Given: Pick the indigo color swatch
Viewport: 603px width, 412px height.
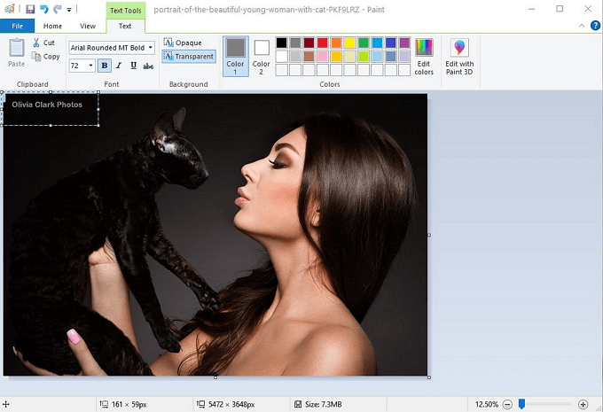Looking at the screenshot, I should (391, 43).
